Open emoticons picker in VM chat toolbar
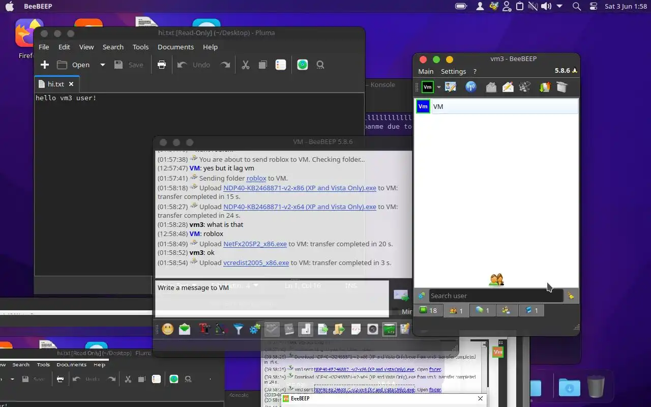Screen dimensions: 651x407 point(168,329)
